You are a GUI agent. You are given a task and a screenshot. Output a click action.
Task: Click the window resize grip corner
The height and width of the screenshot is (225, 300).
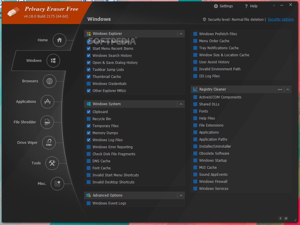[295, 220]
